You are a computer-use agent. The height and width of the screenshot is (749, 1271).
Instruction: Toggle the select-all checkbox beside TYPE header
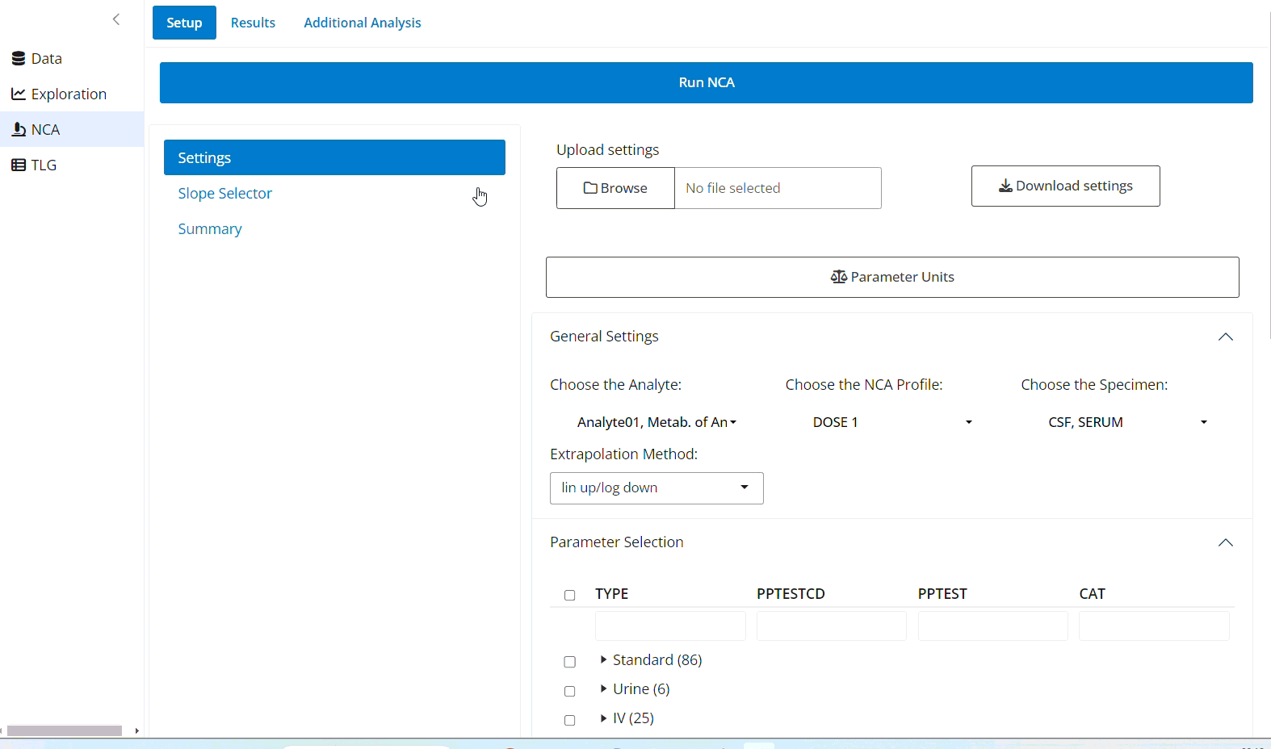[x=570, y=595]
